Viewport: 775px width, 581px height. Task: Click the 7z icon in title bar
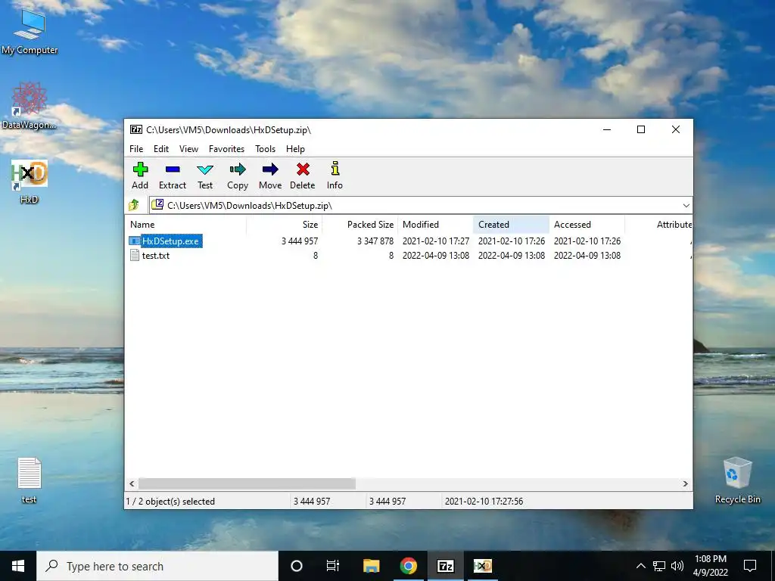[x=136, y=129]
